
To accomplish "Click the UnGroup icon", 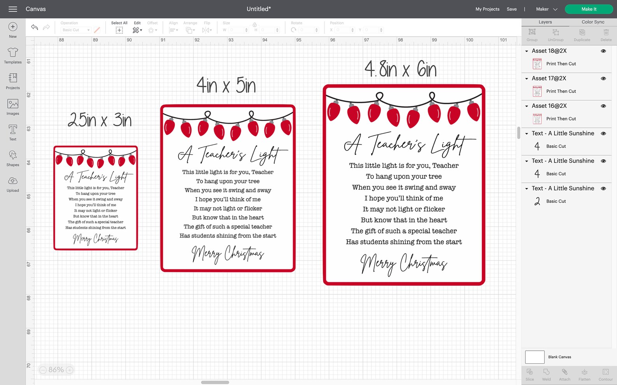I will (556, 32).
